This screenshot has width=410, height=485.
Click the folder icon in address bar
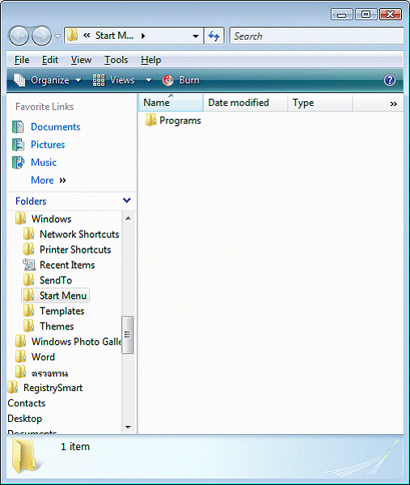(x=72, y=36)
